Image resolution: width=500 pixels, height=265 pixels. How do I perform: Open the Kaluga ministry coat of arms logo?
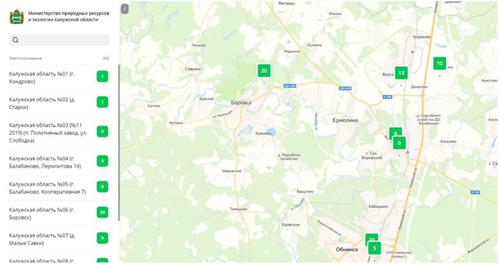point(17,17)
